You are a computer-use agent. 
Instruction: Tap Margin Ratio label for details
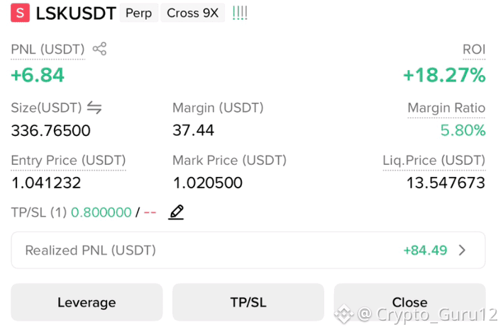coord(446,108)
